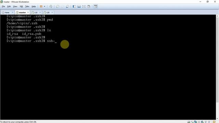Close the Home tab

(x=12, y=12)
